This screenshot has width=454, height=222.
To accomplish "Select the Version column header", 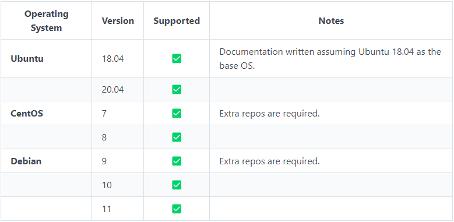I will coord(118,21).
